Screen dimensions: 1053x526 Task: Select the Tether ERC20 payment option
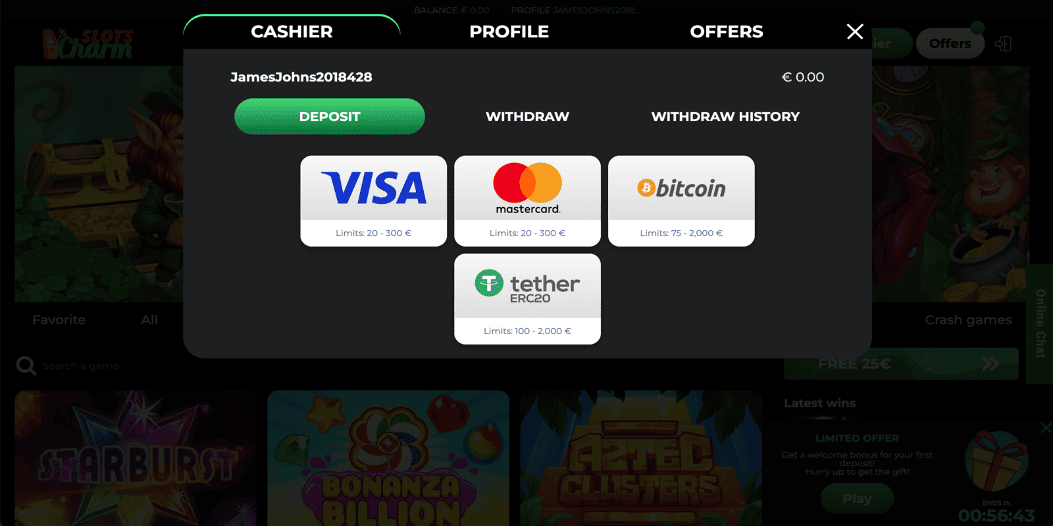point(527,299)
